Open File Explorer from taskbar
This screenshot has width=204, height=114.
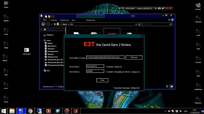[12, 111]
